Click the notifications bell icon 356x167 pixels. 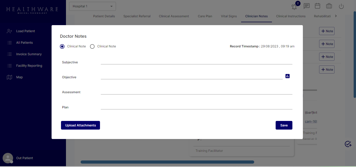[294, 7]
